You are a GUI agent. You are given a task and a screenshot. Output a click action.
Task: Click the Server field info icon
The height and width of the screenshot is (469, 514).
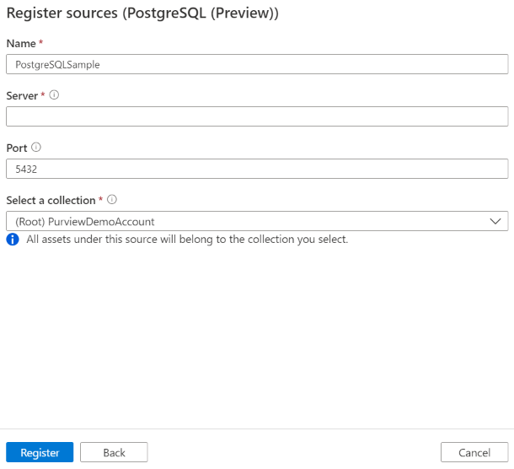point(54,95)
